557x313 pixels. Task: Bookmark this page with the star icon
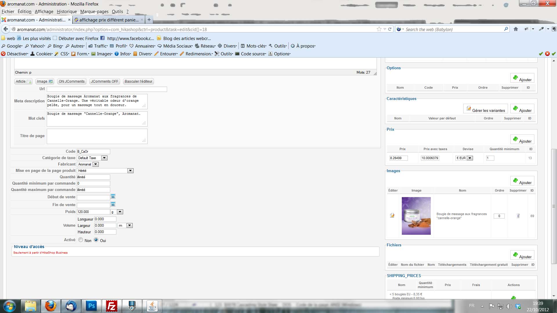pyautogui.click(x=379, y=29)
